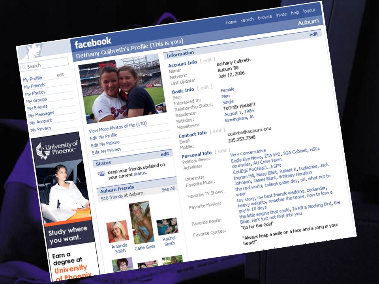Open the invite link in the top bar
The image size is (379, 284).
pos(281,15)
